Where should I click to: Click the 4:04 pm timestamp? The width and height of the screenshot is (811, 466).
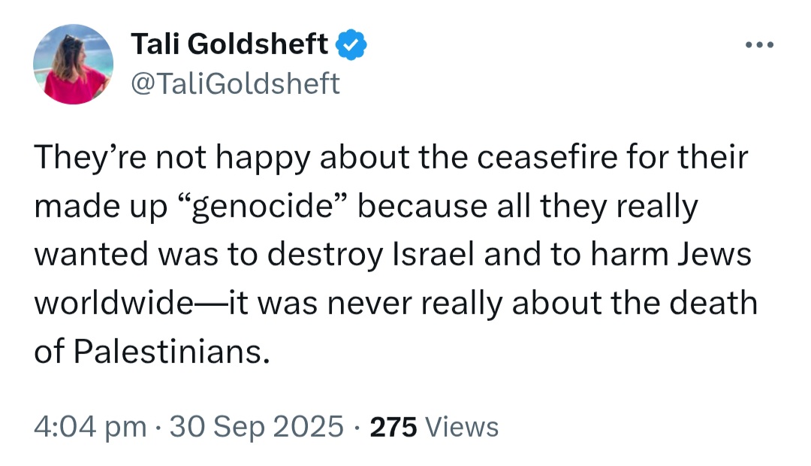91,427
